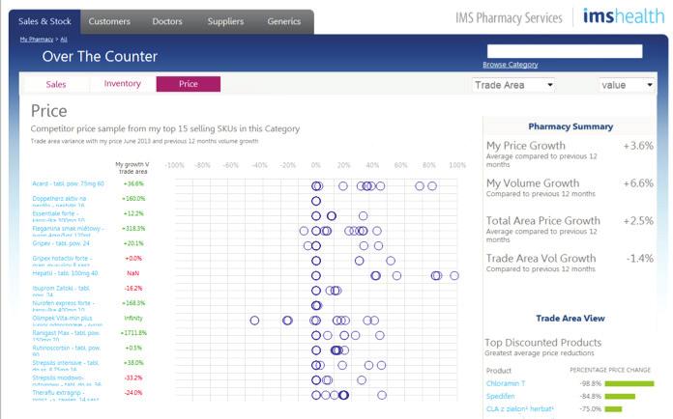Click the green bar for Spedifen

(x=620, y=397)
